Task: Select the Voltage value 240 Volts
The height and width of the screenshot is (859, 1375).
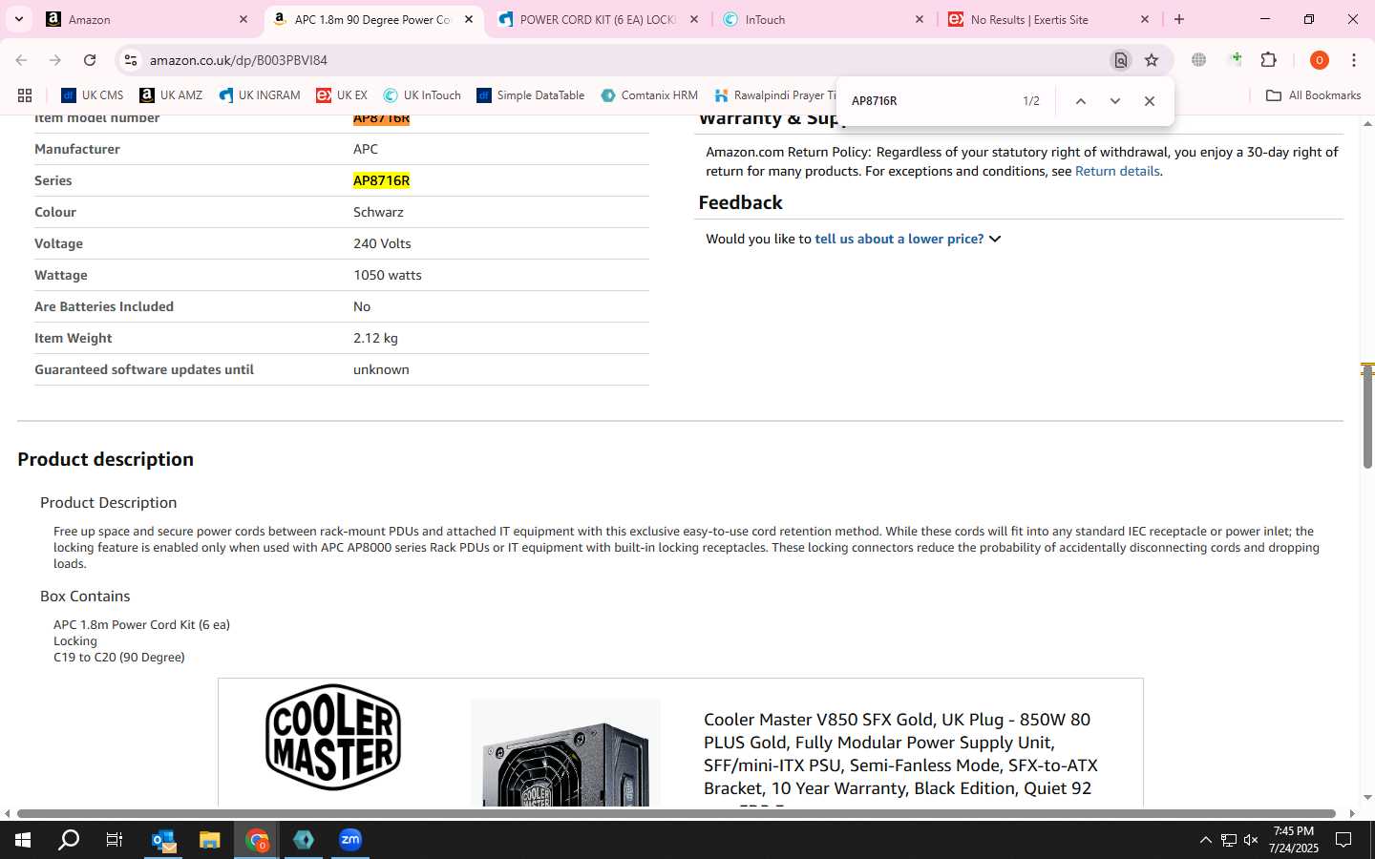Action: (x=382, y=243)
